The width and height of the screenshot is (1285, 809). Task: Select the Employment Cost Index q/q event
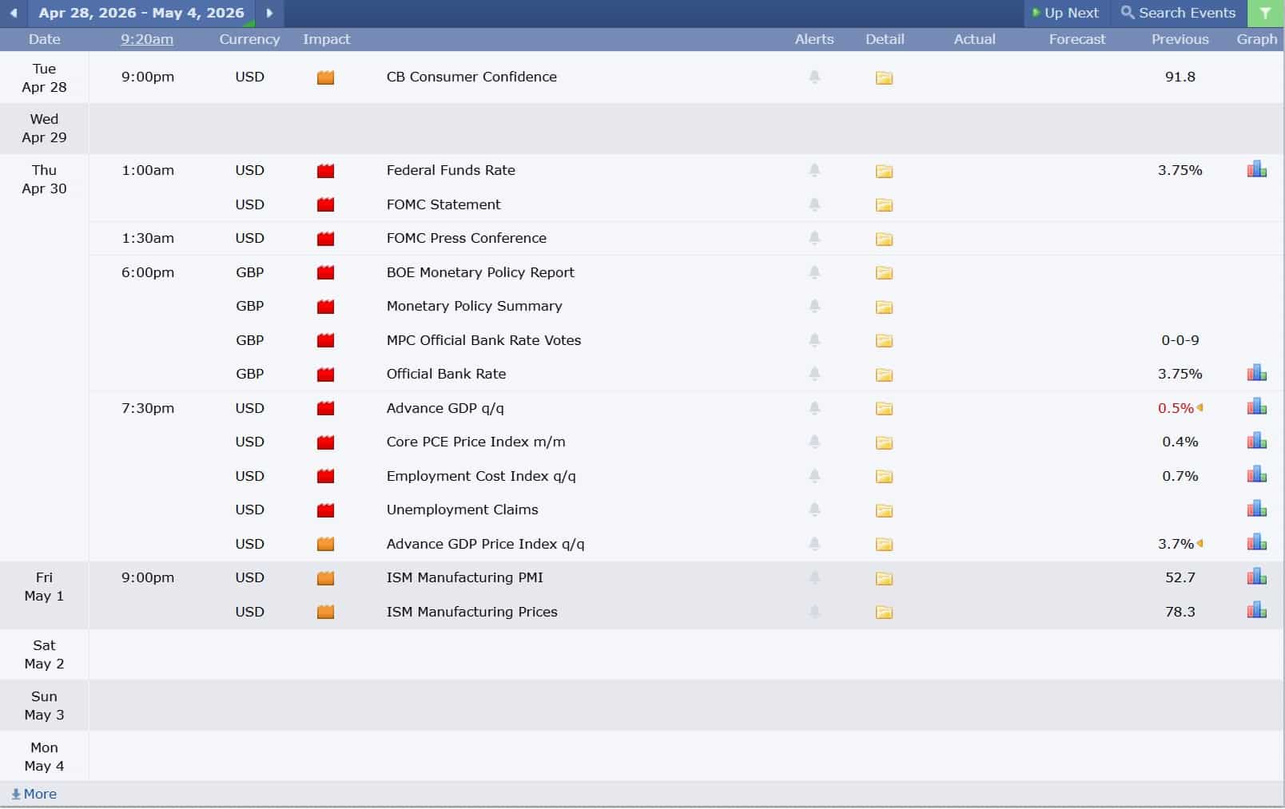pos(480,476)
